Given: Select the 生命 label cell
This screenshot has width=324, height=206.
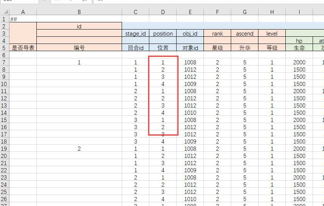Looking at the screenshot, I should pyautogui.click(x=299, y=48).
